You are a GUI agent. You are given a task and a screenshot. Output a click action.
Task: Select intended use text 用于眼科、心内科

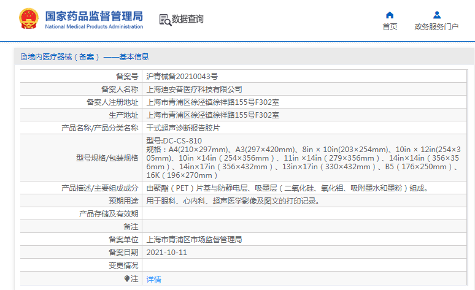click(x=233, y=200)
